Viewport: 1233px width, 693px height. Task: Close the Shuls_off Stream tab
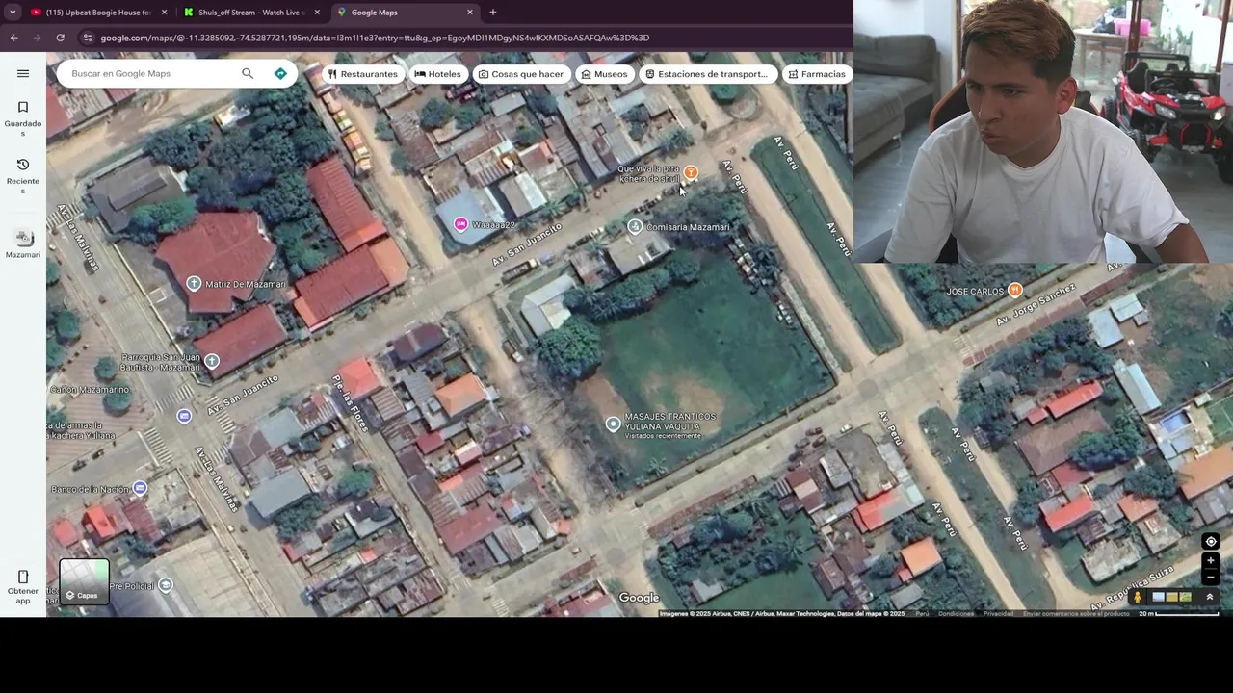click(317, 13)
